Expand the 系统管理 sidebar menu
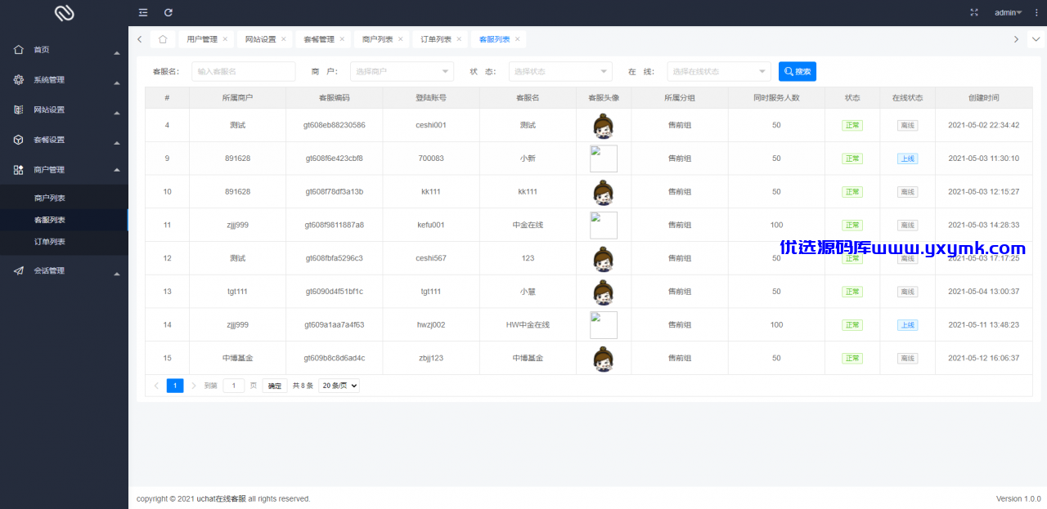Screen dimensions: 1047x509 [x=117, y=83]
